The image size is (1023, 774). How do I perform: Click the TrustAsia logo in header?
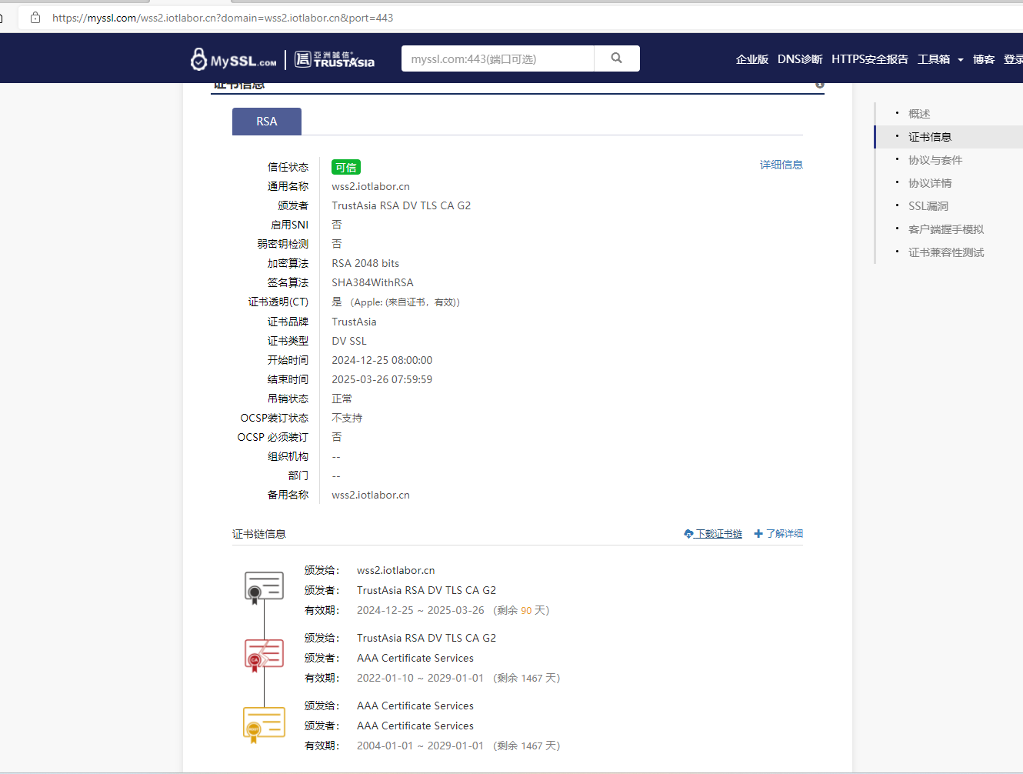pyautogui.click(x=335, y=59)
